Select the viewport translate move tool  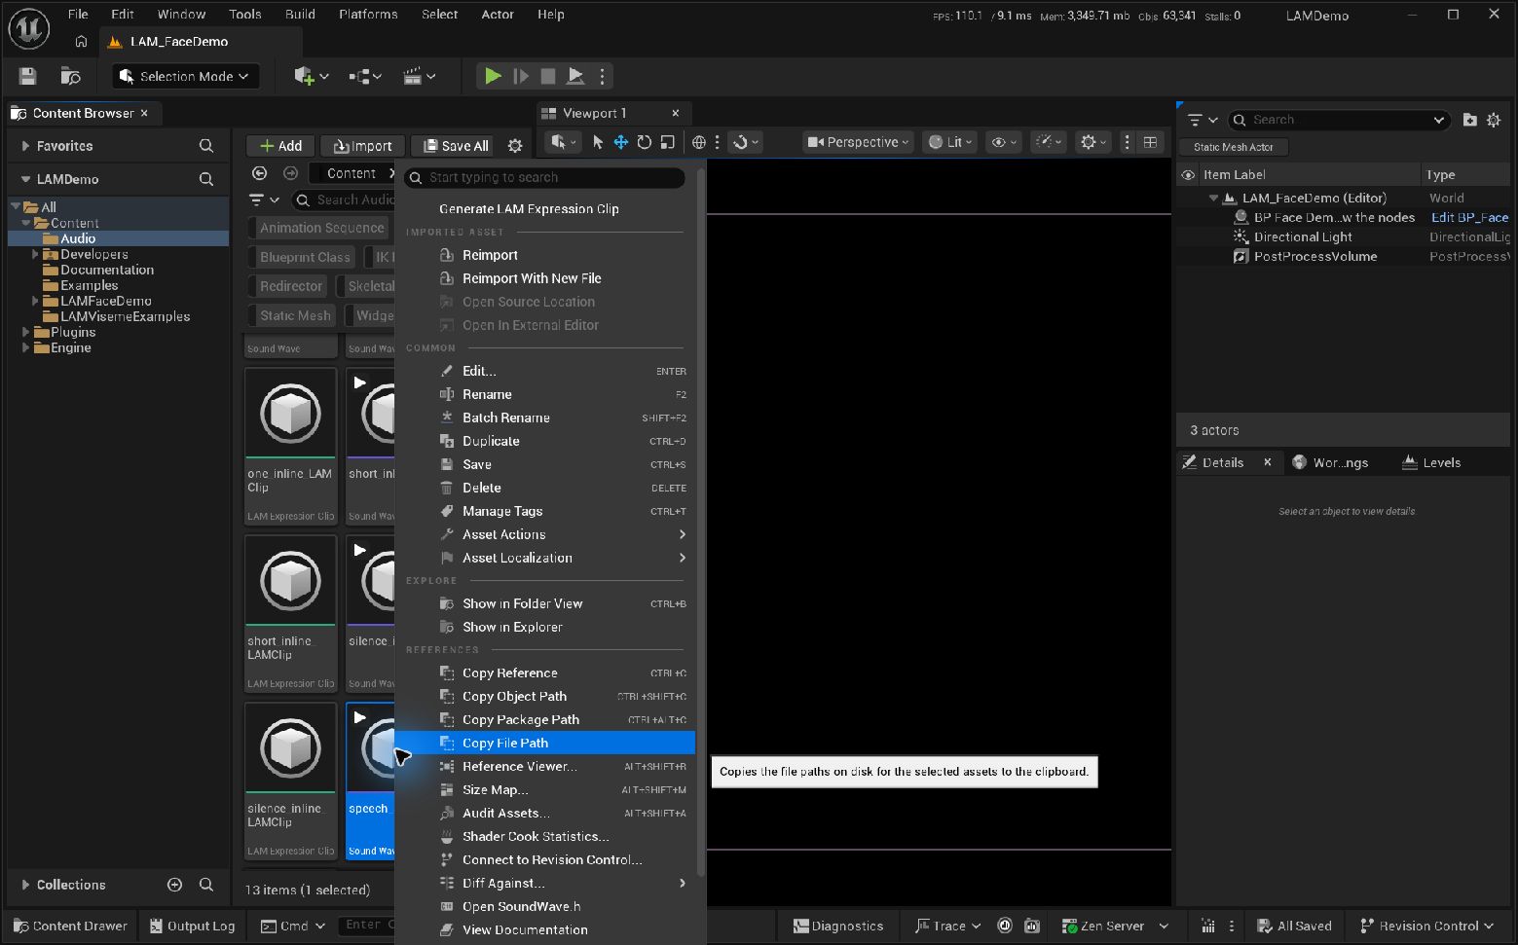620,142
